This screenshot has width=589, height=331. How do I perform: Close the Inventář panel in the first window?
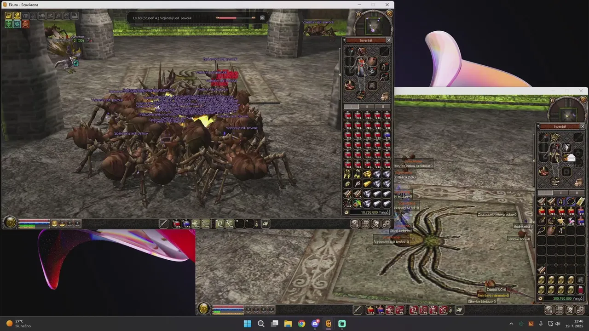[388, 40]
